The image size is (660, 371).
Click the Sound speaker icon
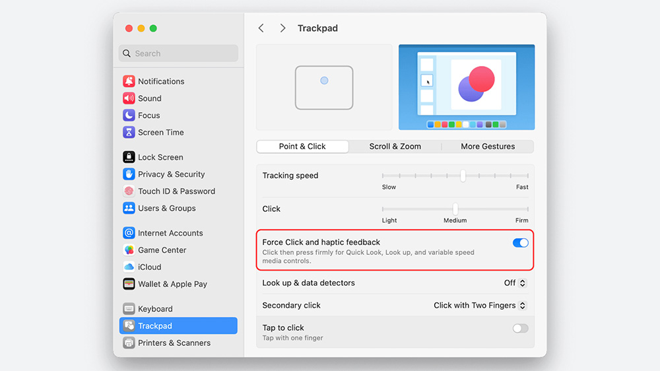point(129,98)
